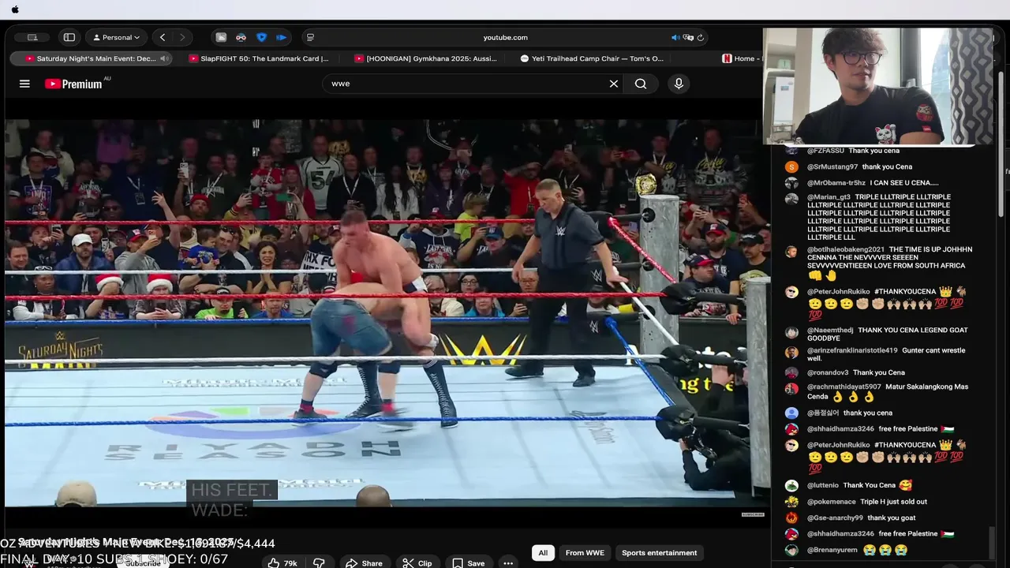Viewport: 1010px width, 568px height.
Task: Click username @Brenanyurem in chat
Action: tap(832, 550)
